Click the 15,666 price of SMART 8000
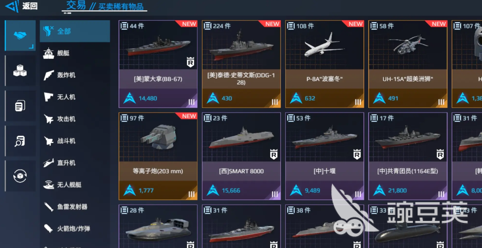This screenshot has height=248, width=482. click(231, 191)
